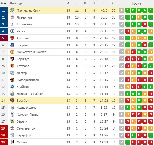Click the Manchester City club crest

tap(12, 10)
